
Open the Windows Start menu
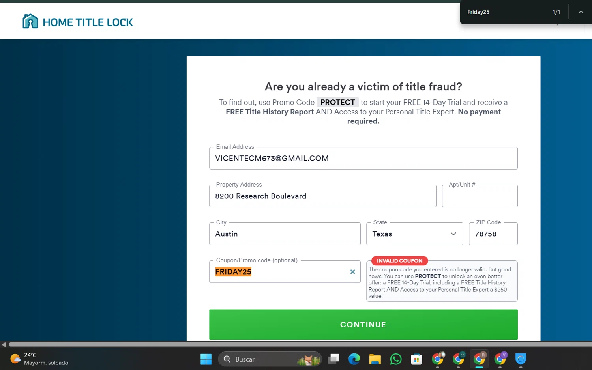206,359
